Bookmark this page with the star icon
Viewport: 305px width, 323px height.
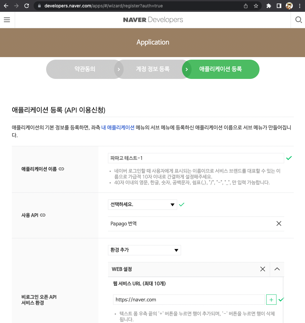256,6
